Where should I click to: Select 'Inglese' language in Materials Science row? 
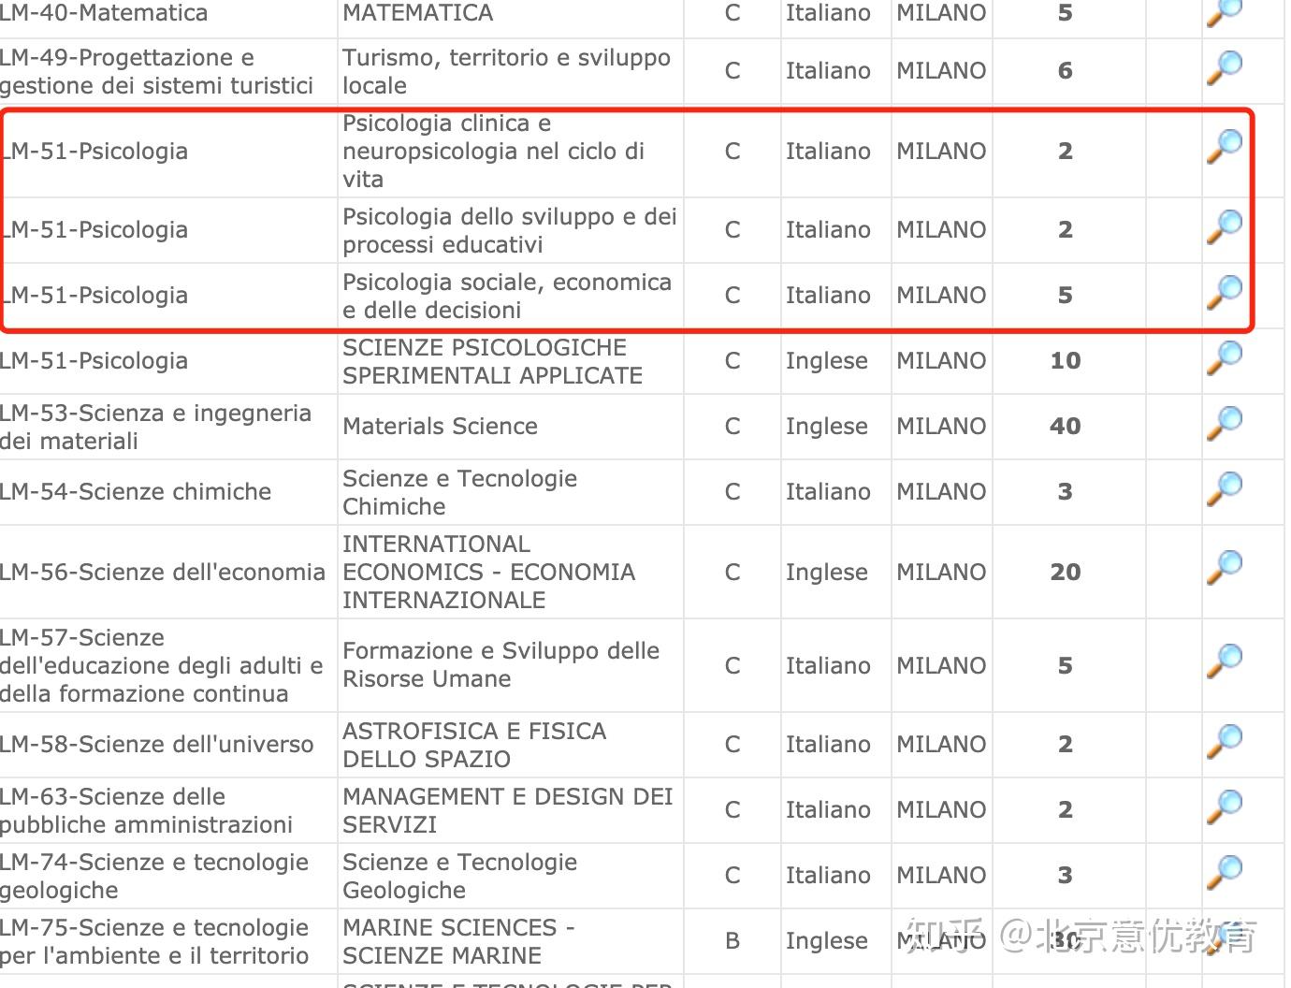point(827,427)
